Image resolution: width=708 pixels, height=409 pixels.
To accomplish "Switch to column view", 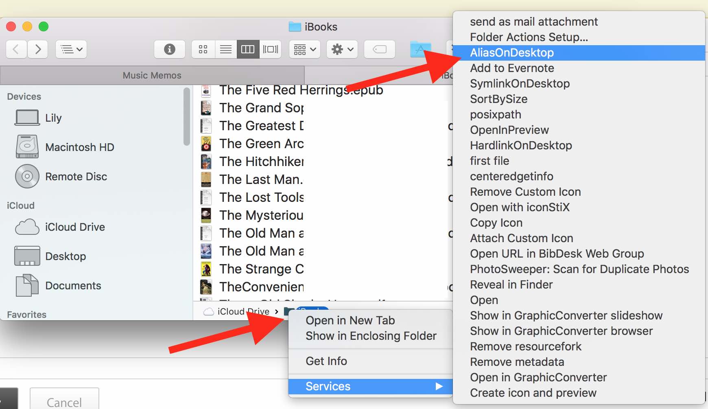I will [x=248, y=50].
